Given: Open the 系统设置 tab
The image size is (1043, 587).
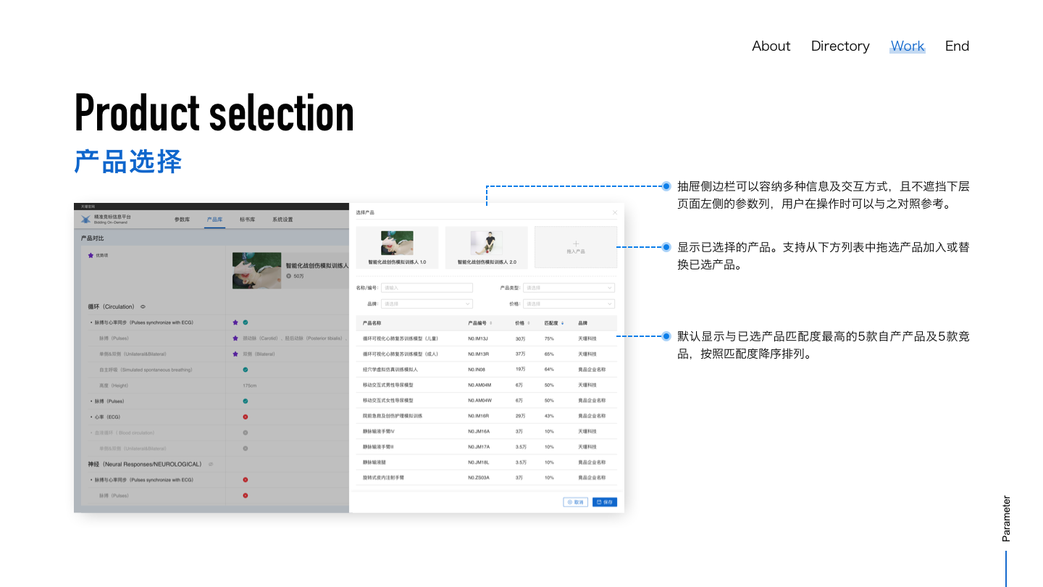Looking at the screenshot, I should click(282, 219).
